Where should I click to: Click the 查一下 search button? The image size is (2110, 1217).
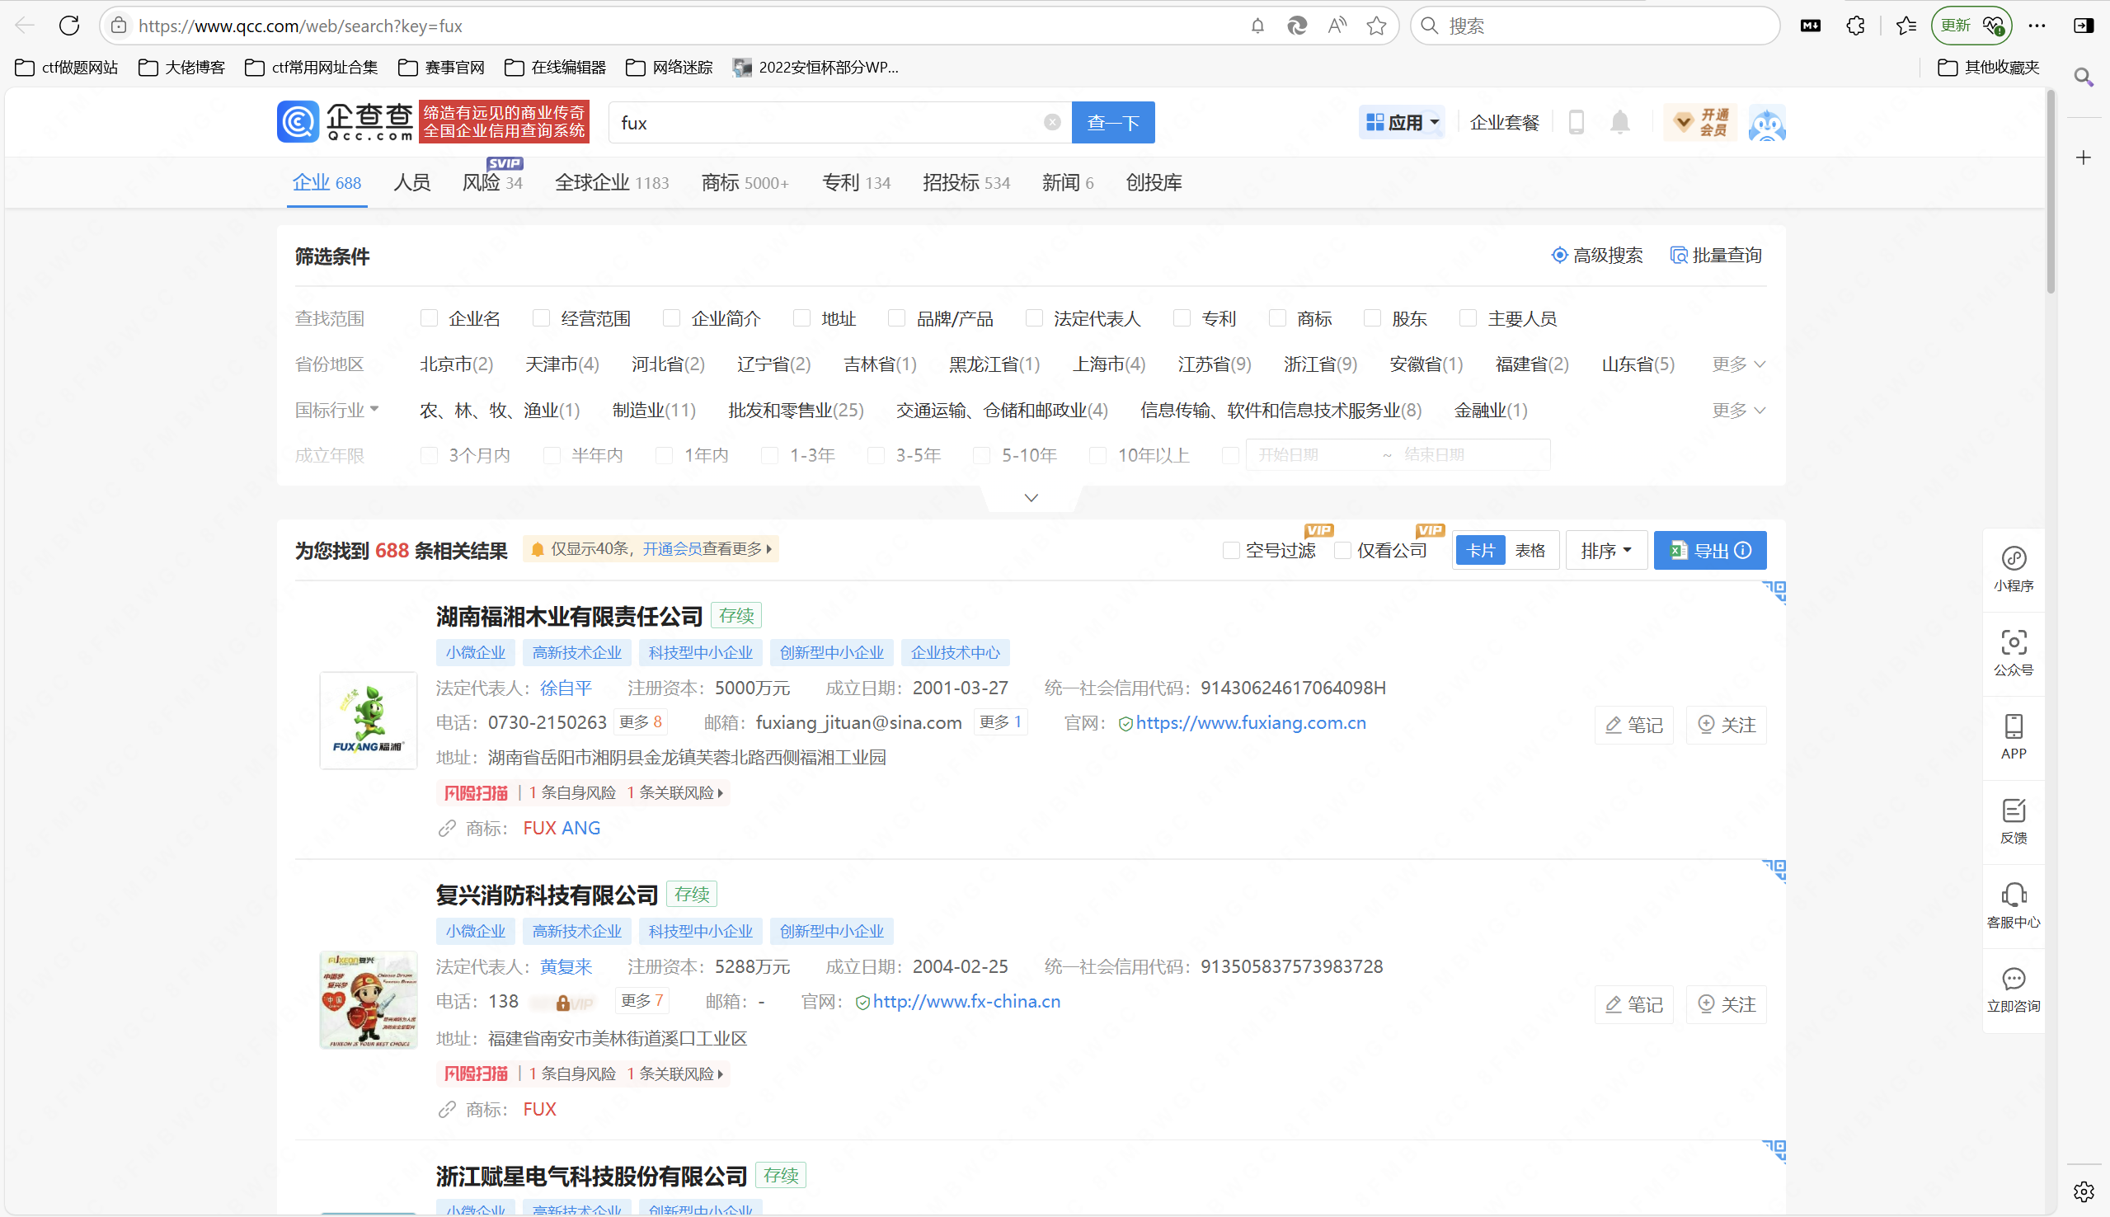click(1113, 123)
